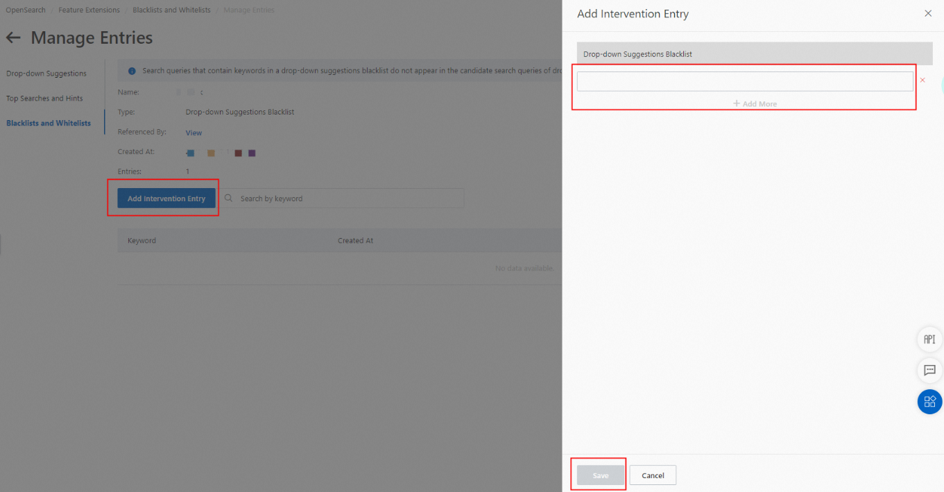944x492 pixels.
Task: Go to OpenSearch breadcrumb
Action: [x=26, y=10]
